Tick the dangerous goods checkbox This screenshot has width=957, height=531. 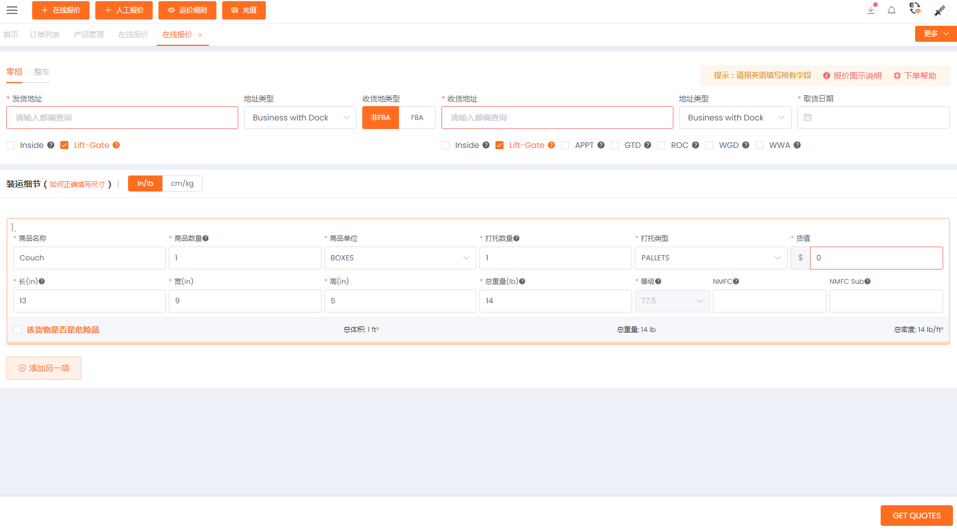coord(17,330)
